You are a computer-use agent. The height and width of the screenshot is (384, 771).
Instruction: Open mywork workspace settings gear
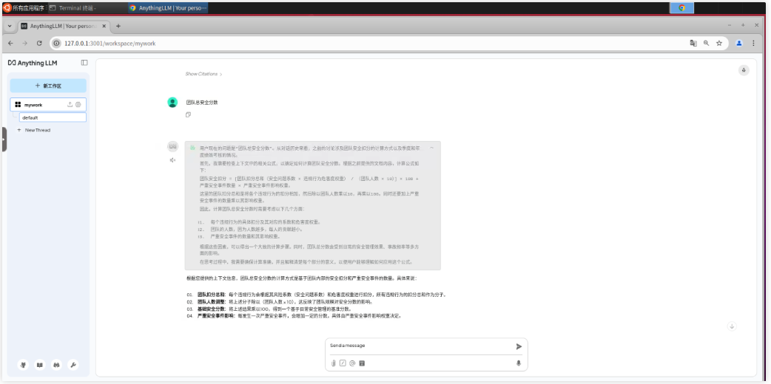(x=78, y=105)
